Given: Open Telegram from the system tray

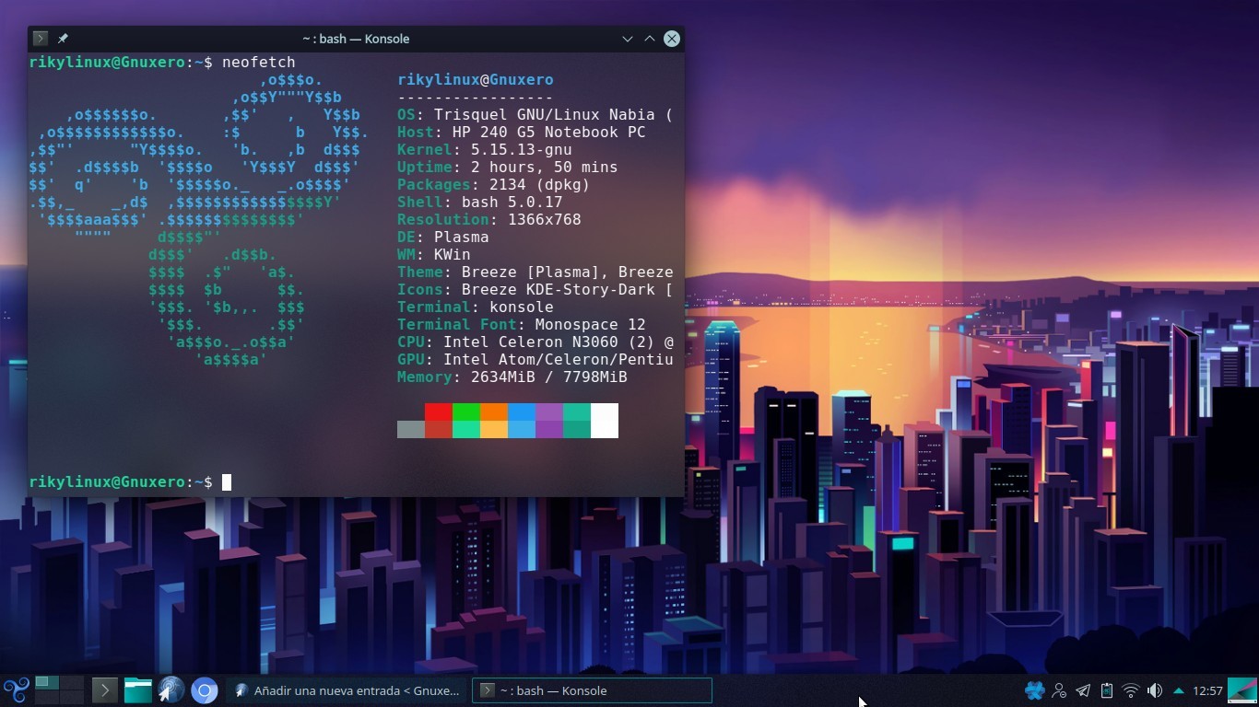Looking at the screenshot, I should click(x=1084, y=690).
